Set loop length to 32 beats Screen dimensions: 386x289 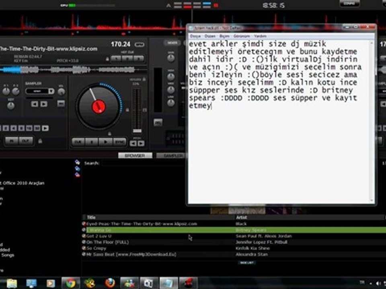[x=37, y=128]
